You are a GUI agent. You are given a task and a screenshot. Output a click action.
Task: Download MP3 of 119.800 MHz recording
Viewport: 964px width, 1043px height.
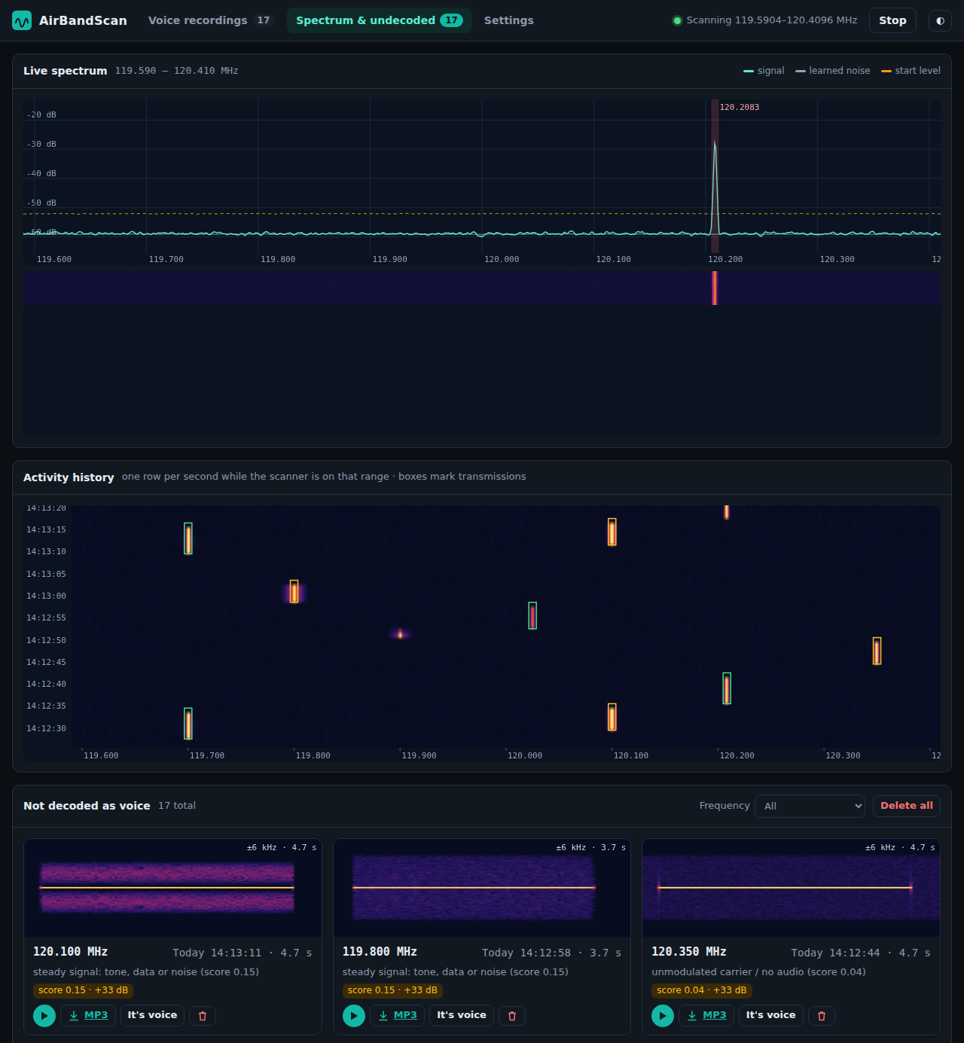tap(398, 1015)
